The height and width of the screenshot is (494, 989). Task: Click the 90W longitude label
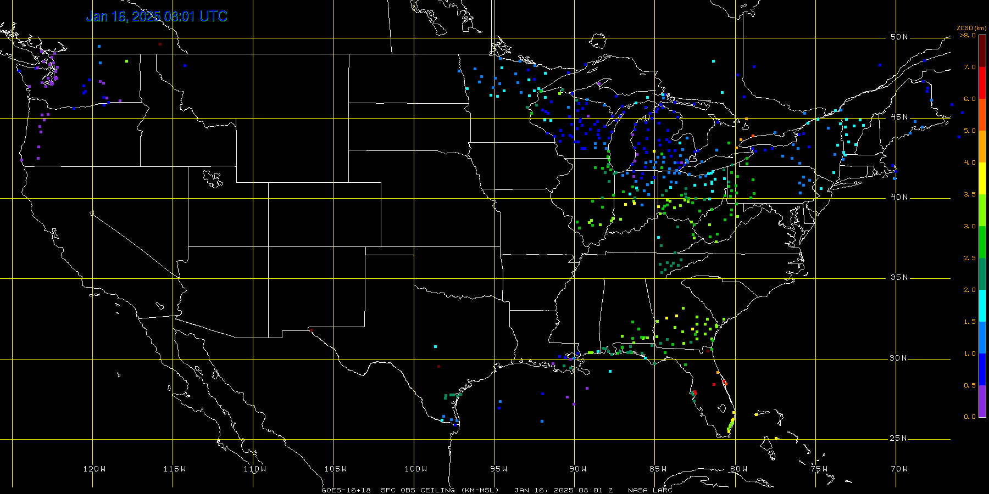coord(578,469)
